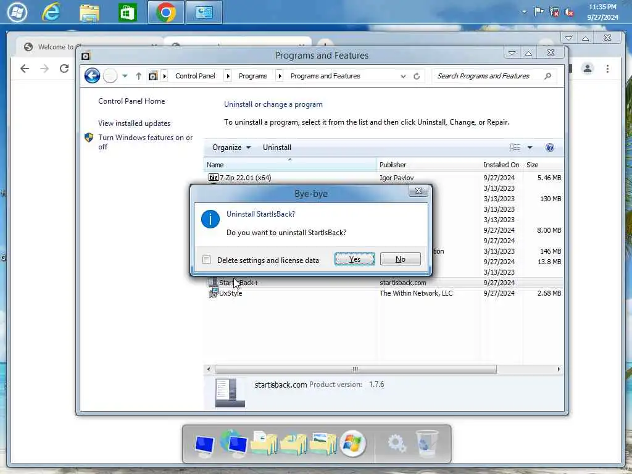Open the Pictures folder dock icon
This screenshot has height=474, width=632.
[x=323, y=443]
